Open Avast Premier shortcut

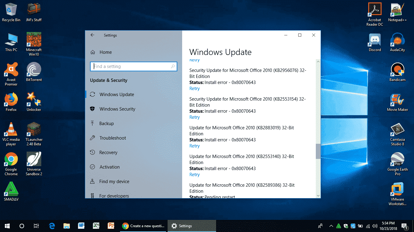11,74
